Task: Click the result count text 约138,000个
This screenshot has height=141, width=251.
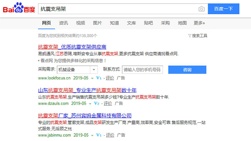Action: click(86, 36)
